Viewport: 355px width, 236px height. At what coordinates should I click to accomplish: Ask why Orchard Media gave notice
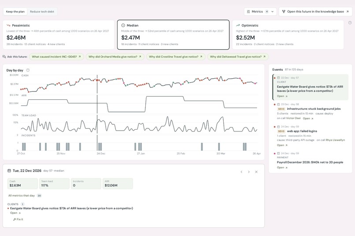115,57
